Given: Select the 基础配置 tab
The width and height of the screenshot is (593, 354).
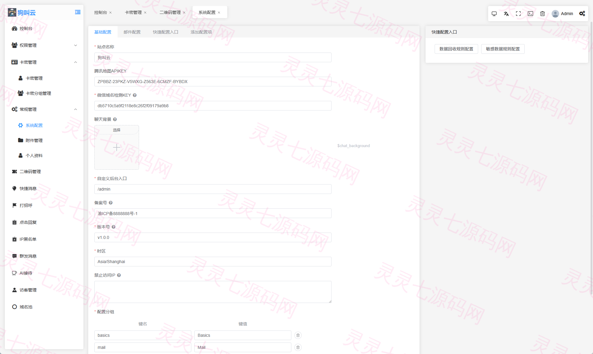Looking at the screenshot, I should (x=103, y=32).
